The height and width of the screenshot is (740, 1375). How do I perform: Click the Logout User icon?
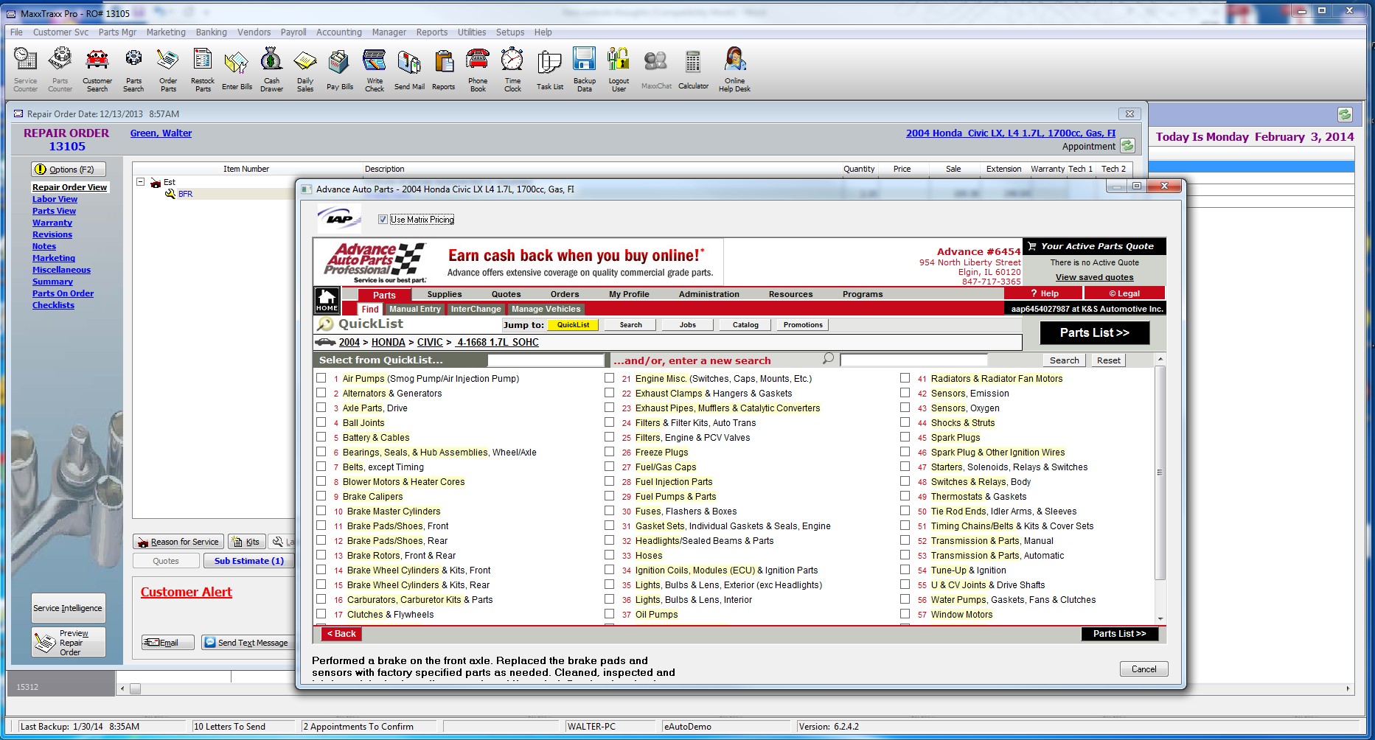click(x=619, y=69)
